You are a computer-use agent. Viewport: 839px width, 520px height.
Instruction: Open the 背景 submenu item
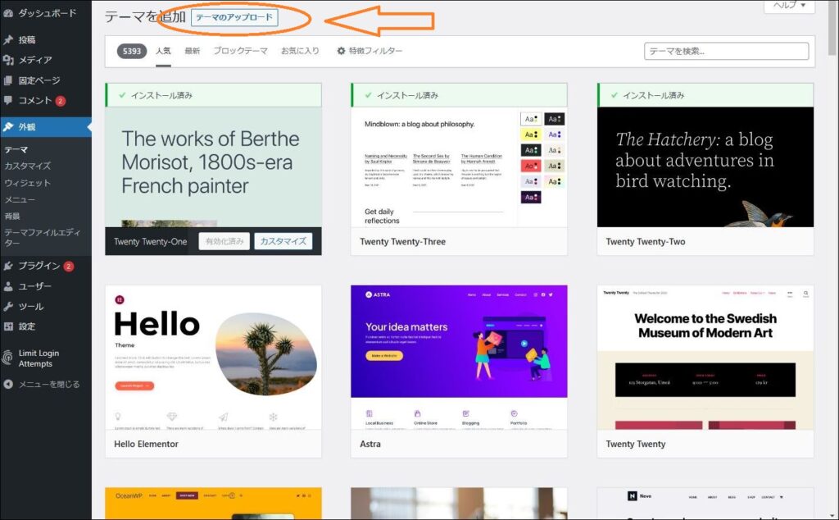[12, 217]
